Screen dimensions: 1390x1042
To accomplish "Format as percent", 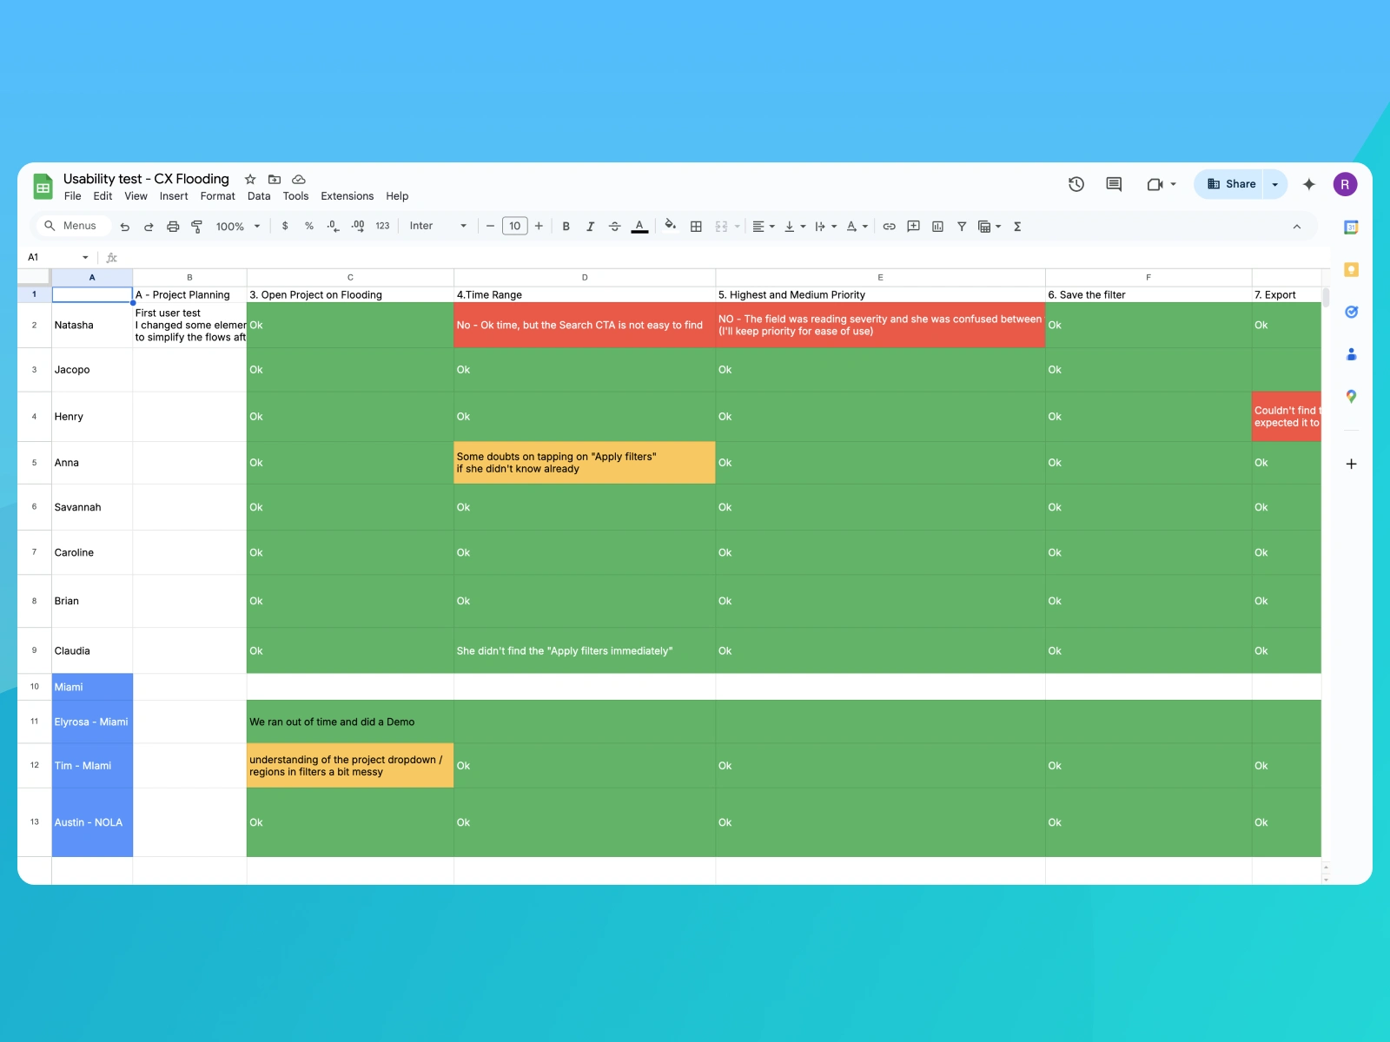I will click(309, 226).
